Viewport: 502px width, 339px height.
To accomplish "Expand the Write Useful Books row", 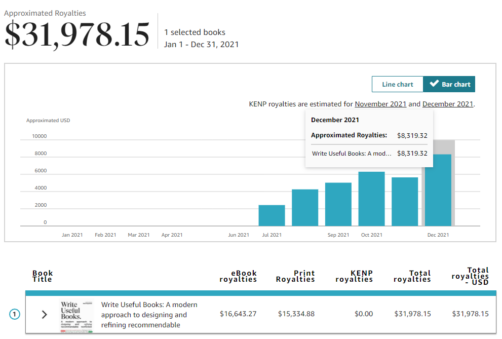I will [44, 315].
